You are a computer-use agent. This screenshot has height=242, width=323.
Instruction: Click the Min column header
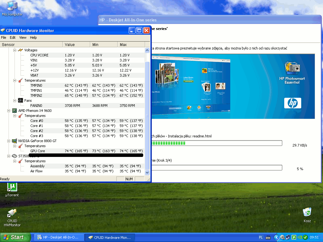click(x=104, y=44)
